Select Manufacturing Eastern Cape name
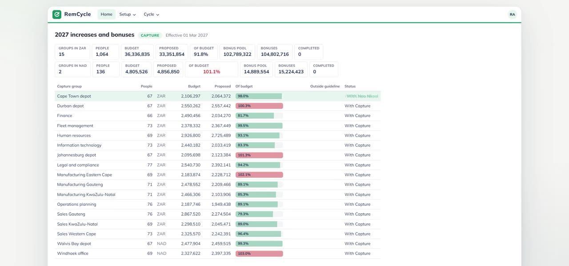This screenshot has height=266, width=569. (84, 175)
